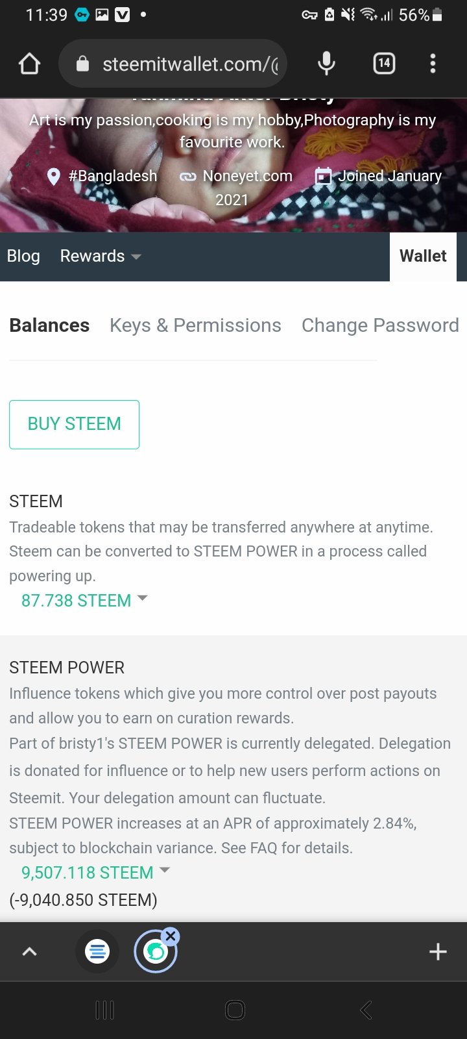
Task: Tap the microphone voice search icon
Action: (x=327, y=64)
